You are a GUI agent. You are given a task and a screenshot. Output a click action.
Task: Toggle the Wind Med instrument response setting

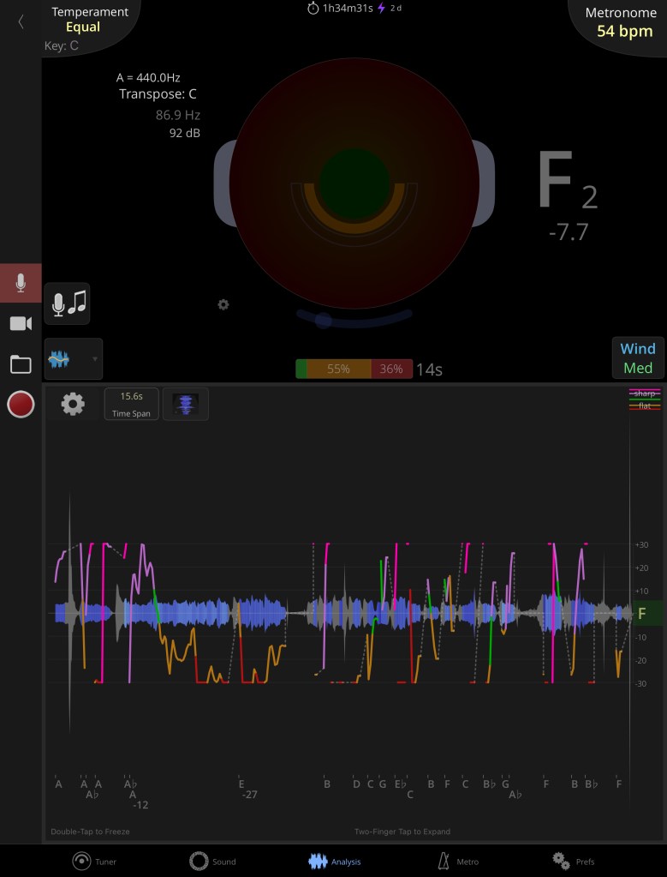coord(638,357)
